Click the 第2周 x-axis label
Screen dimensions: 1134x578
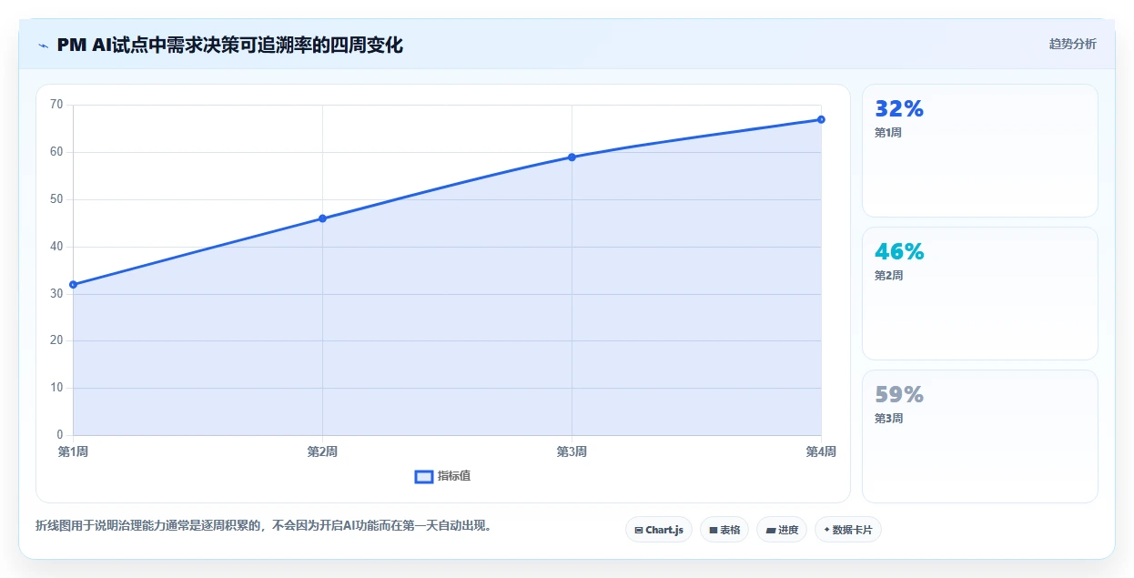point(322,451)
